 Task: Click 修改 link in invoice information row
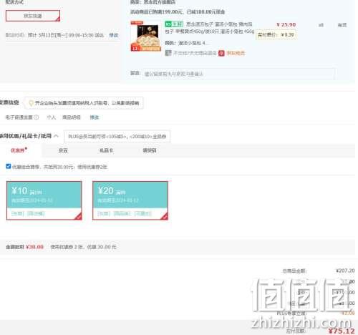point(95,117)
